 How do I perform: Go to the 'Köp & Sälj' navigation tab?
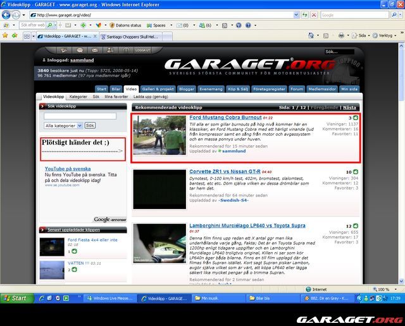[x=238, y=89]
